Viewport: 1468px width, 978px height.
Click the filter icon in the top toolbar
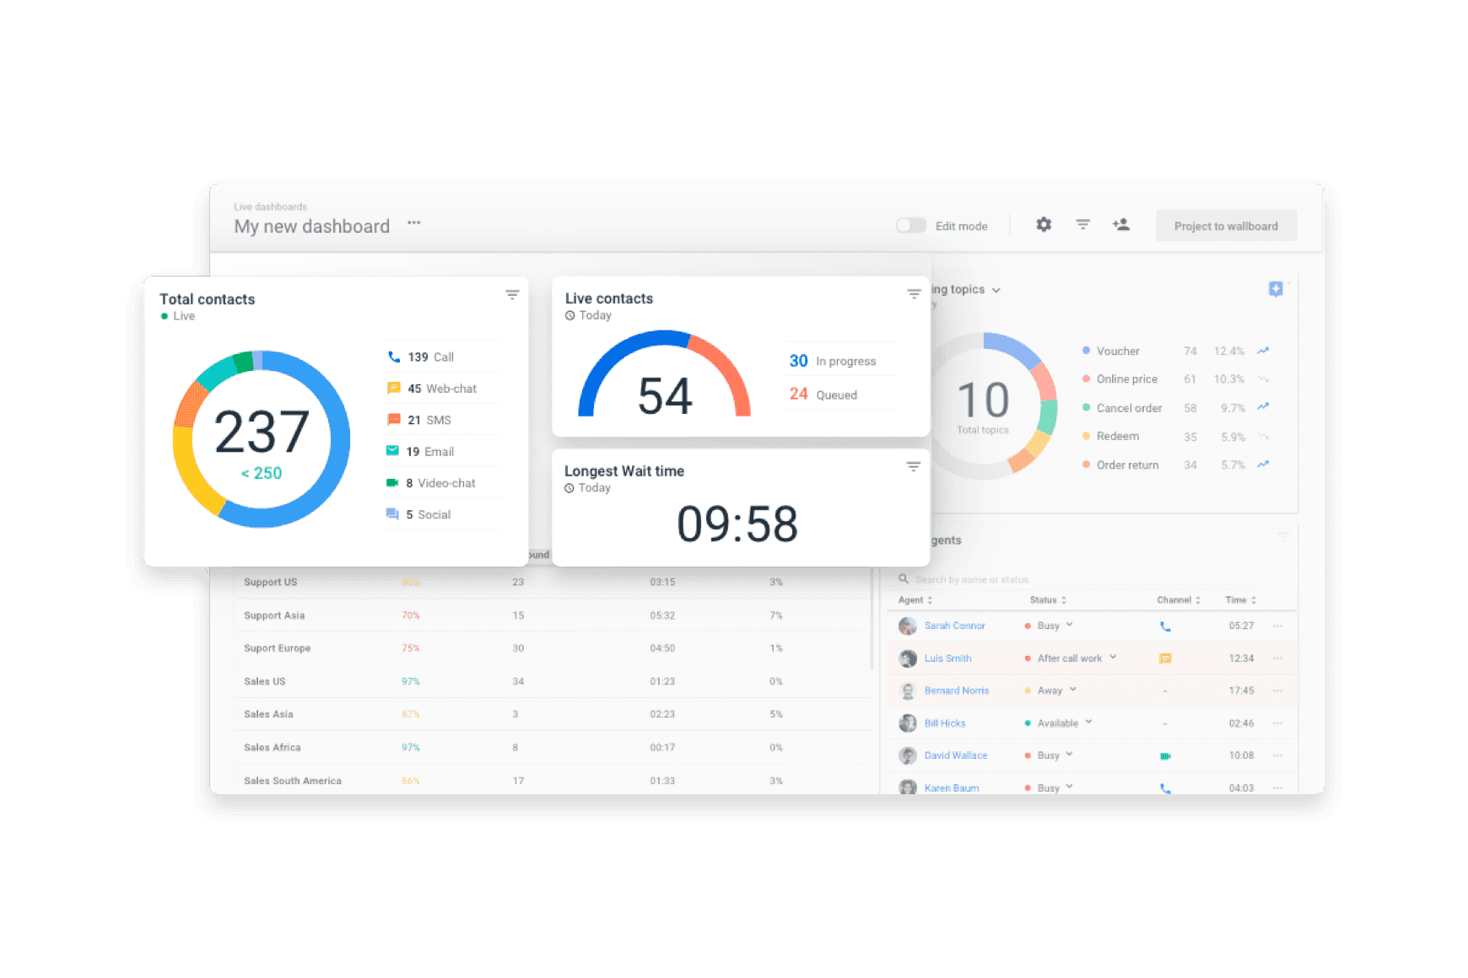coord(1082,224)
